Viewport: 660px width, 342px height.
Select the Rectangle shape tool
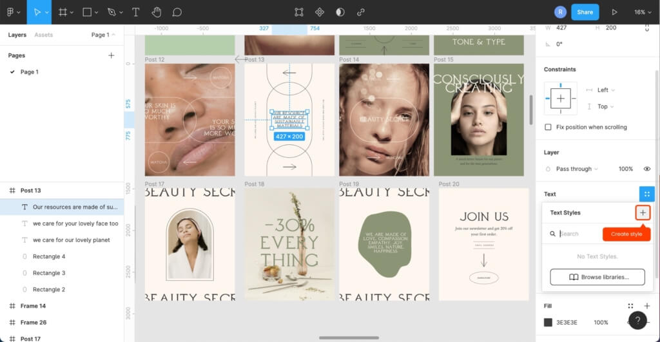tap(87, 12)
